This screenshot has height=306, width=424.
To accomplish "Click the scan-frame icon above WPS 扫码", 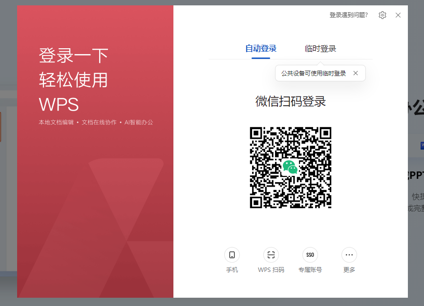I will tap(271, 254).
